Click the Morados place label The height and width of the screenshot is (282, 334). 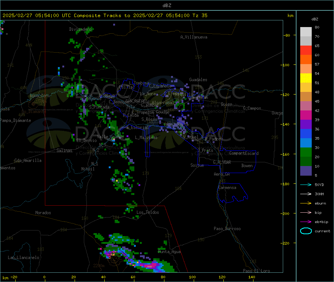43,213
